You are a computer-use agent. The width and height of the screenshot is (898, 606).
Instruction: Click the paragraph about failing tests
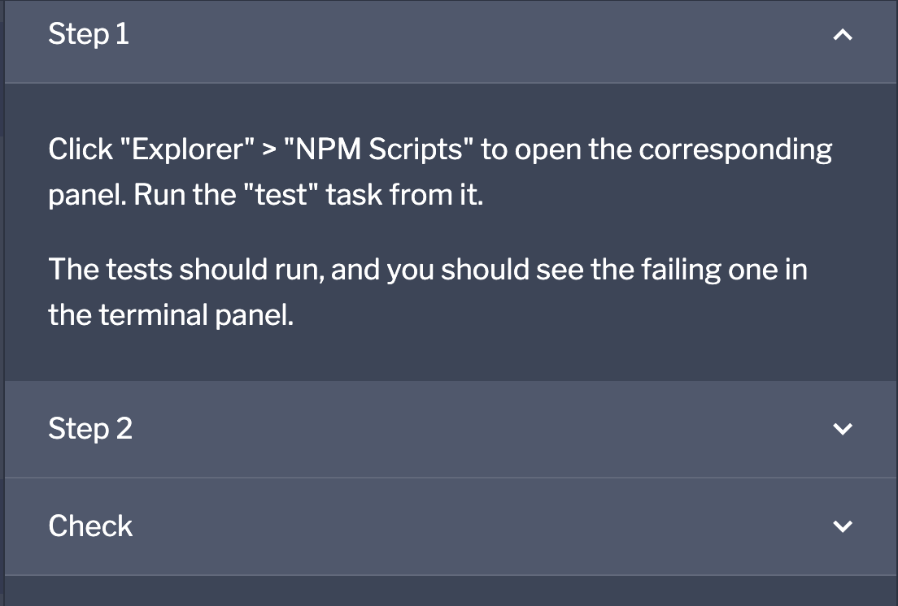pyautogui.click(x=428, y=292)
